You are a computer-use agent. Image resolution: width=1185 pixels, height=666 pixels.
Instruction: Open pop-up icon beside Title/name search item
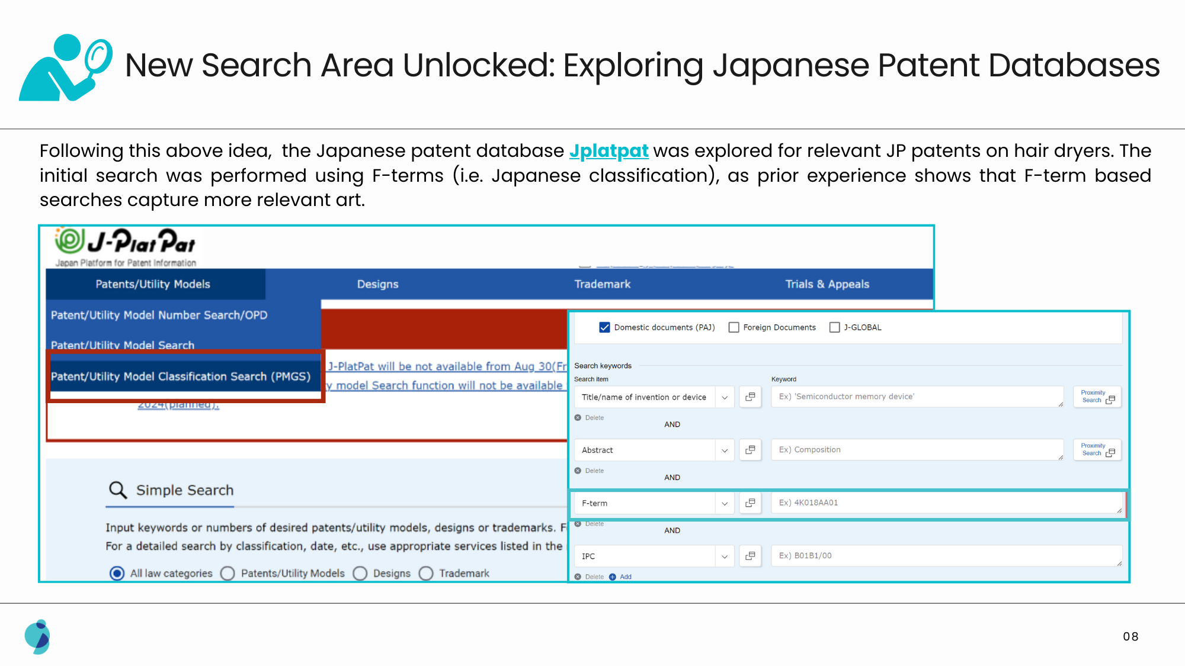click(750, 397)
